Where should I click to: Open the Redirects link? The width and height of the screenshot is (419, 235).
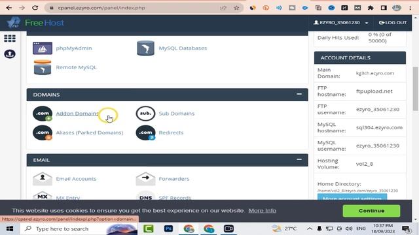click(171, 133)
